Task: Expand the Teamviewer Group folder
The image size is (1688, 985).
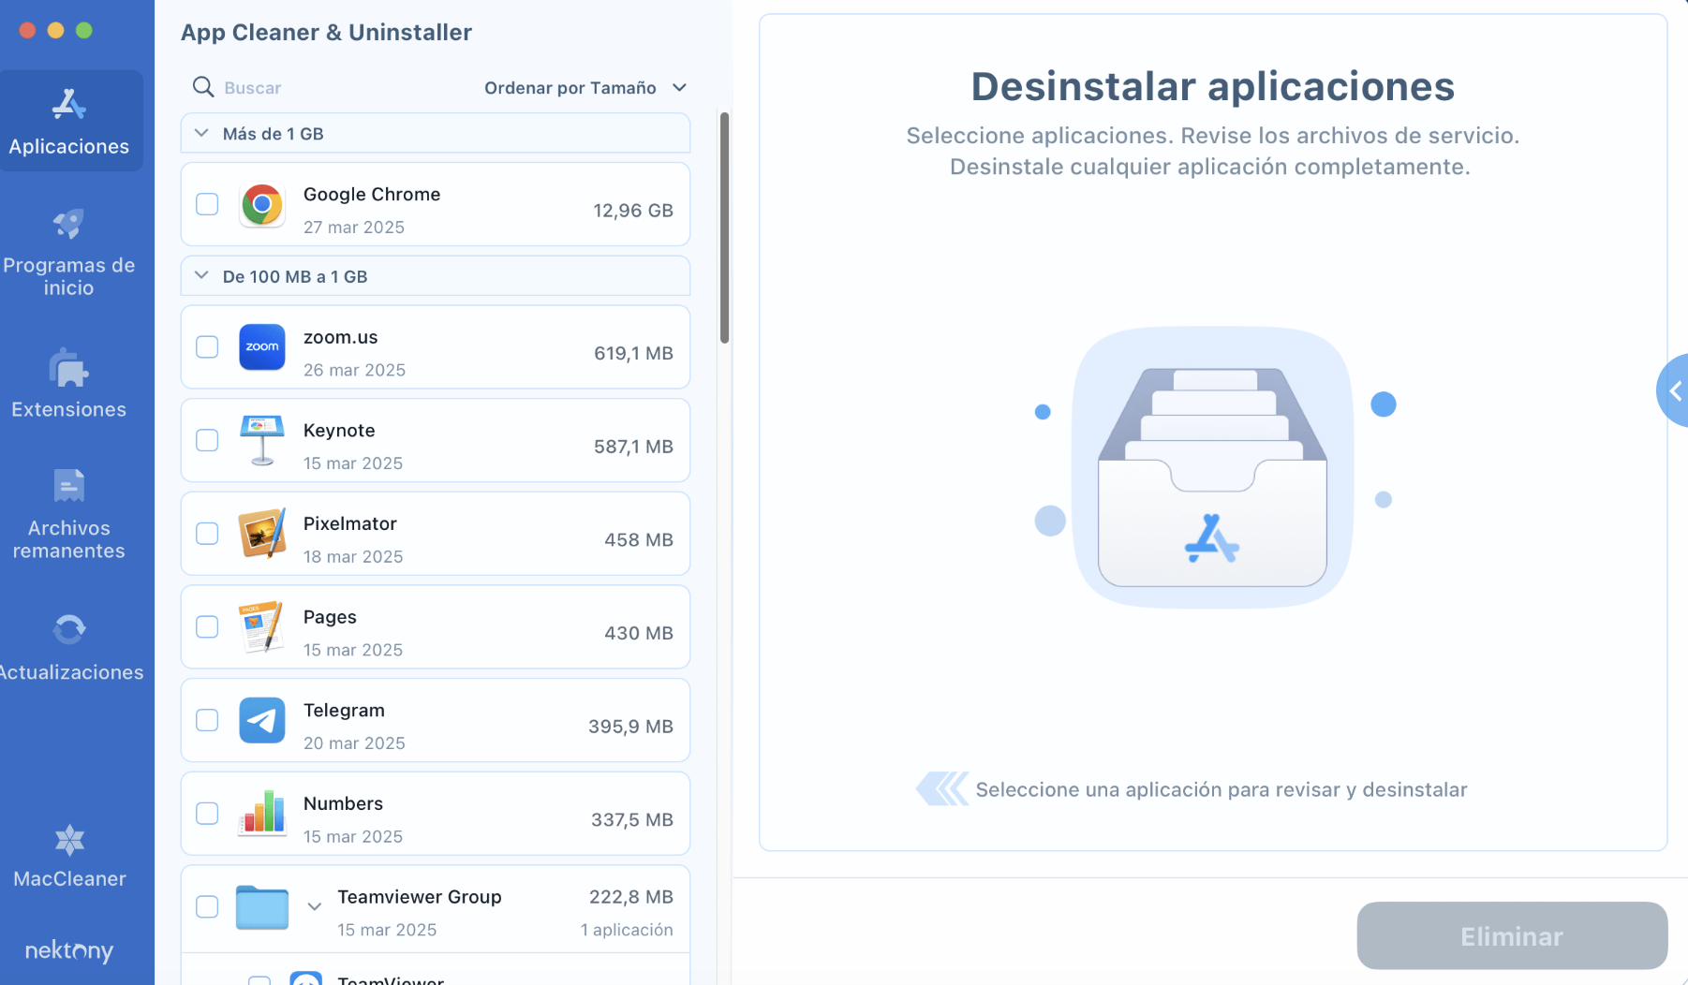Action: [x=315, y=906]
